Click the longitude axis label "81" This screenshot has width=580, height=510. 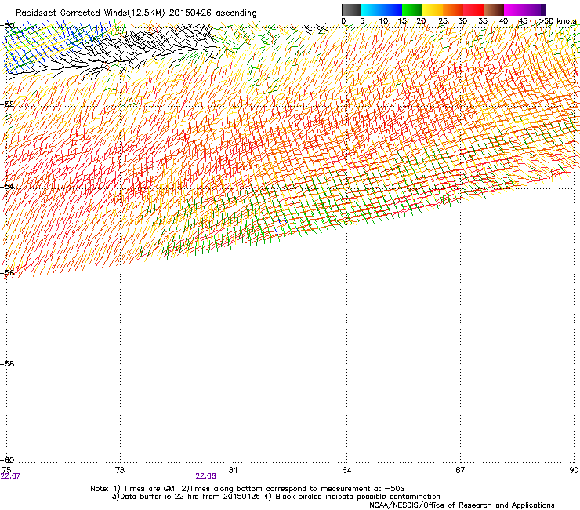233,470
